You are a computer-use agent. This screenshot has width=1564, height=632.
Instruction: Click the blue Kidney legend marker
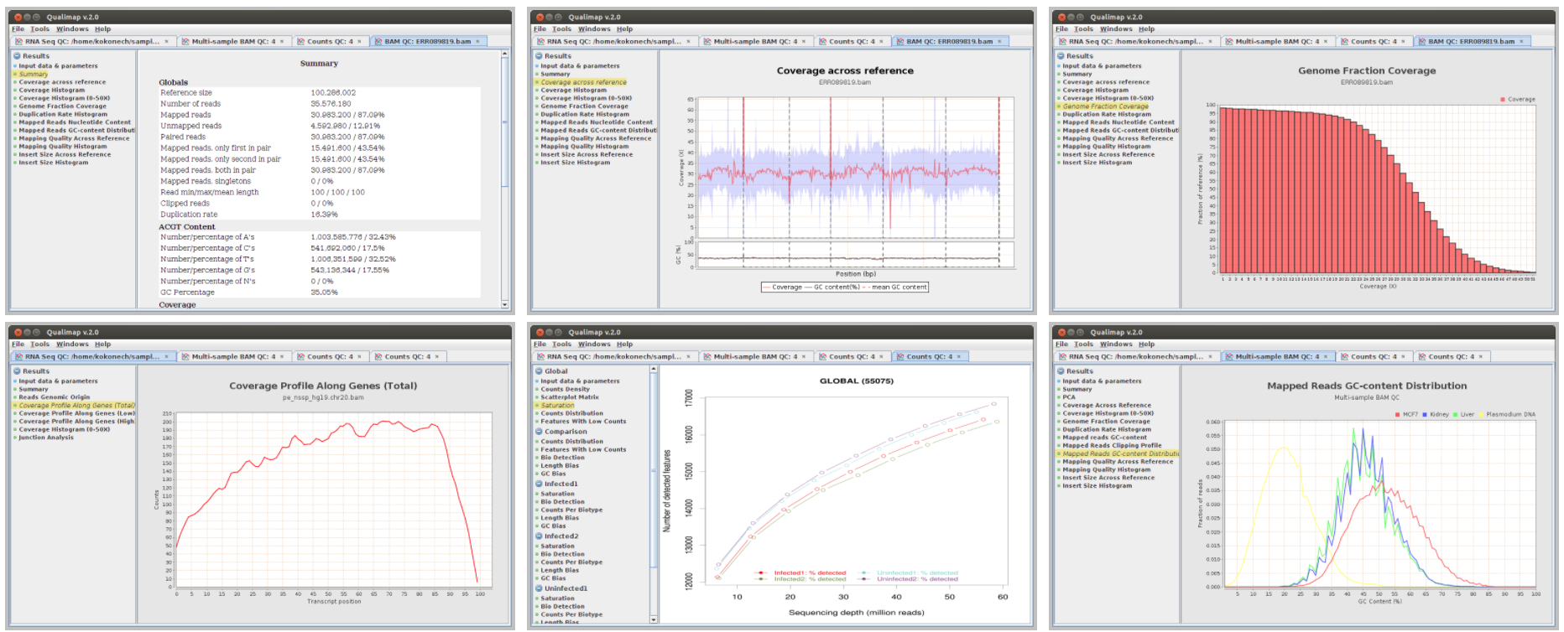(1426, 414)
